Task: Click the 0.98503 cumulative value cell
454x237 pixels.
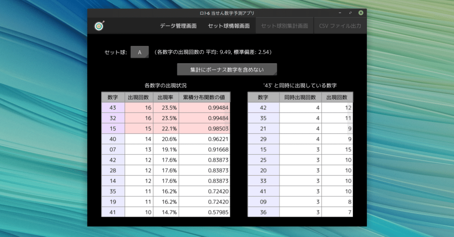Action: pyautogui.click(x=204, y=129)
